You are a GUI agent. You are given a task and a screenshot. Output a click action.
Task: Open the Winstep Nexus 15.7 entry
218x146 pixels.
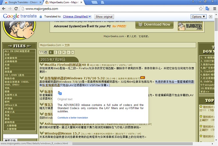62,133
